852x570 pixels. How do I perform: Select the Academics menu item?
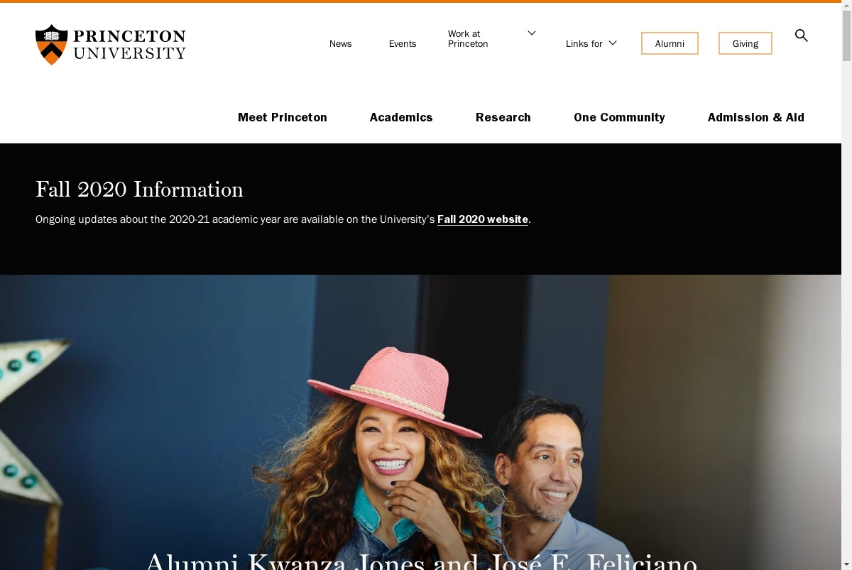401,117
